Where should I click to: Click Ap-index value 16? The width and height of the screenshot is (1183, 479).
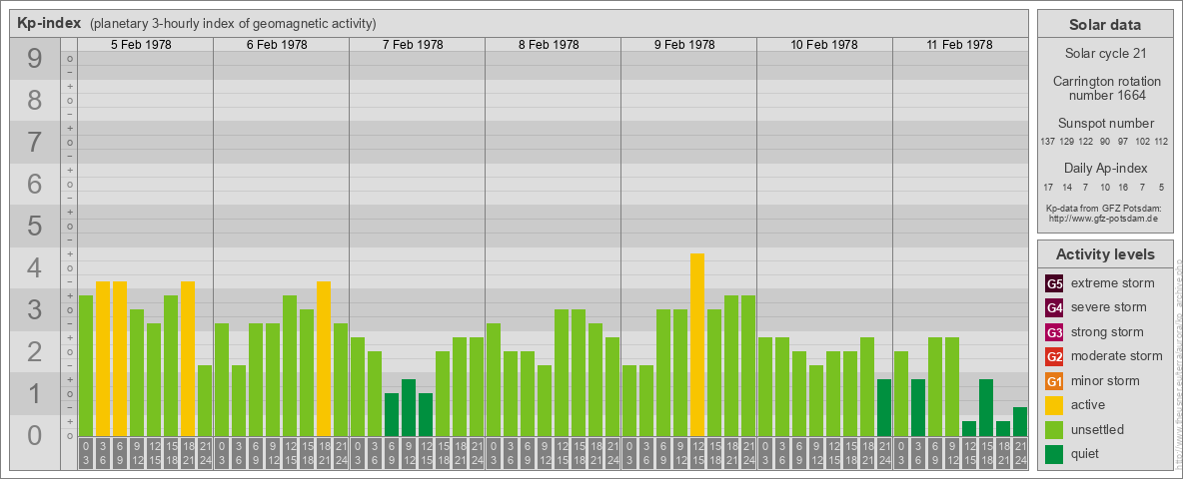coord(1123,187)
